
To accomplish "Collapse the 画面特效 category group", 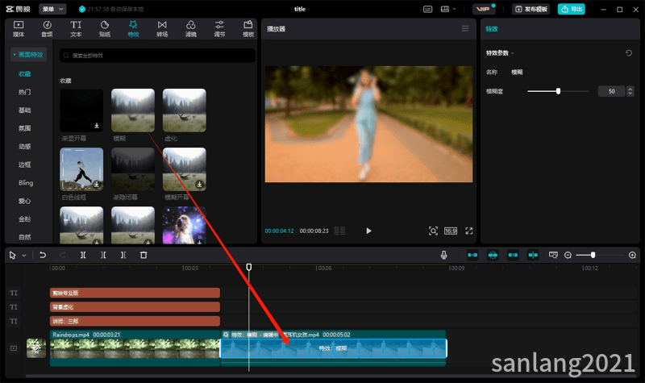I will click(x=28, y=55).
